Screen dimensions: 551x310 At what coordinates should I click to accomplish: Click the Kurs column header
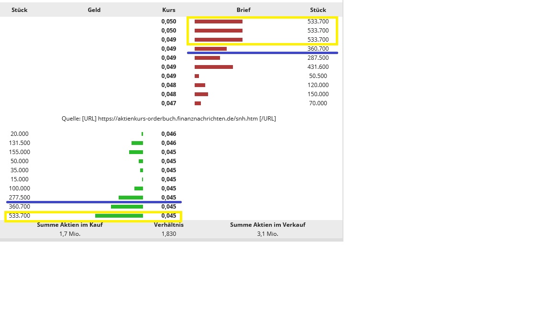[x=168, y=10]
